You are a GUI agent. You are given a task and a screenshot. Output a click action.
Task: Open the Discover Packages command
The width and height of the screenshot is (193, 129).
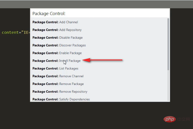99,45
